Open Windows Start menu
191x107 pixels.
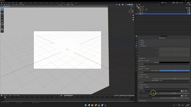click(x=86, y=105)
